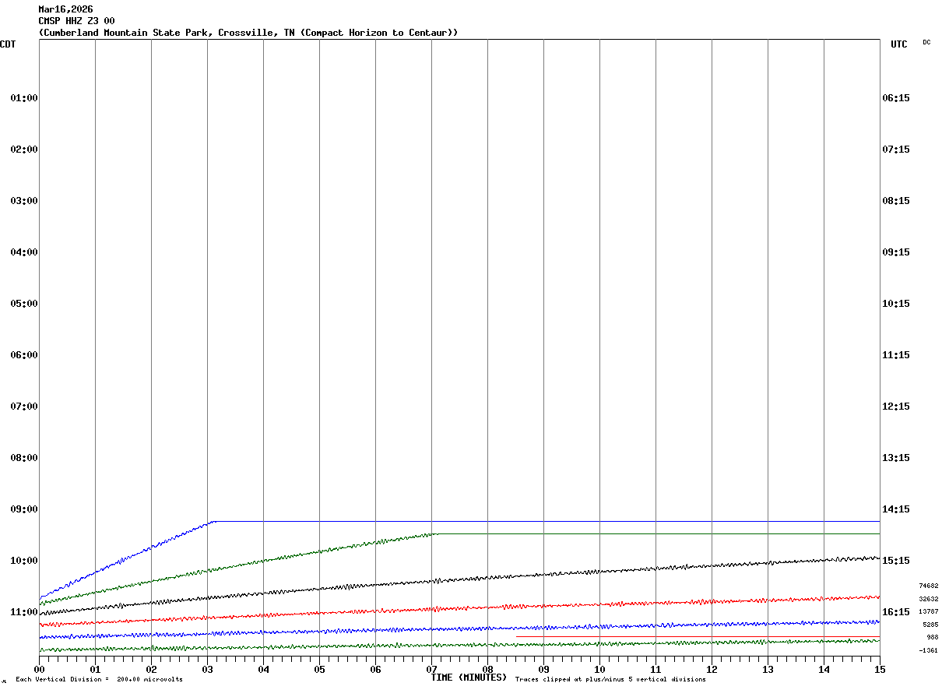
Task: Click minute 02 on the time axis
Action: (x=151, y=670)
